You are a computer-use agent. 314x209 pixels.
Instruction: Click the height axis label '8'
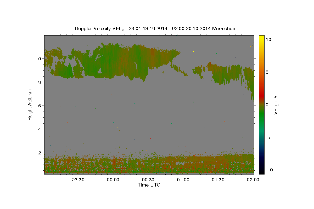click(40, 82)
